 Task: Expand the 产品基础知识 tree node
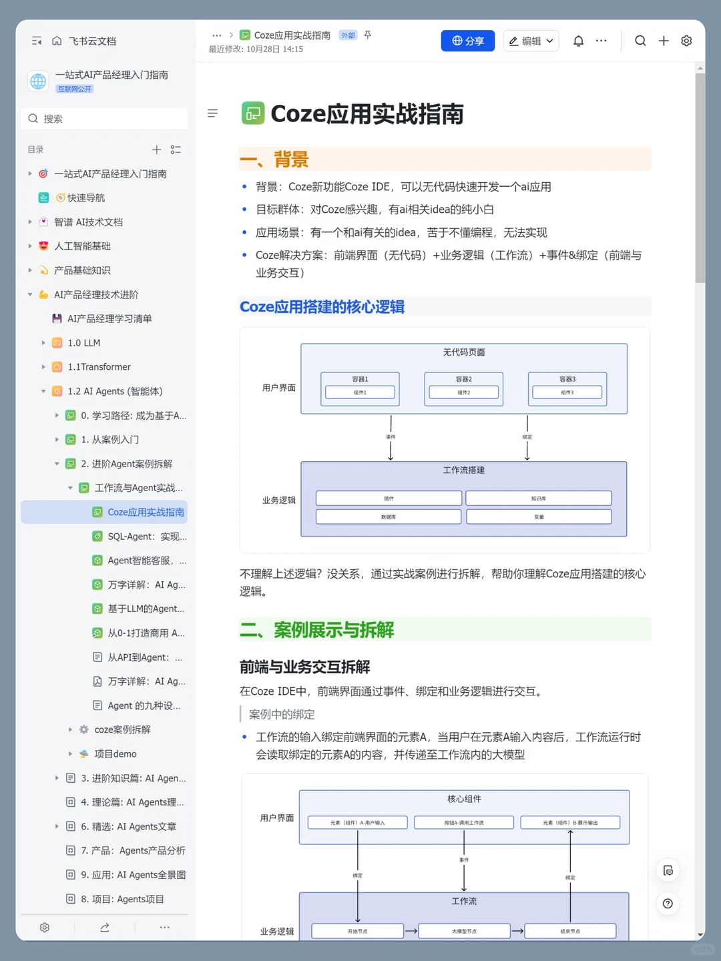coord(30,270)
